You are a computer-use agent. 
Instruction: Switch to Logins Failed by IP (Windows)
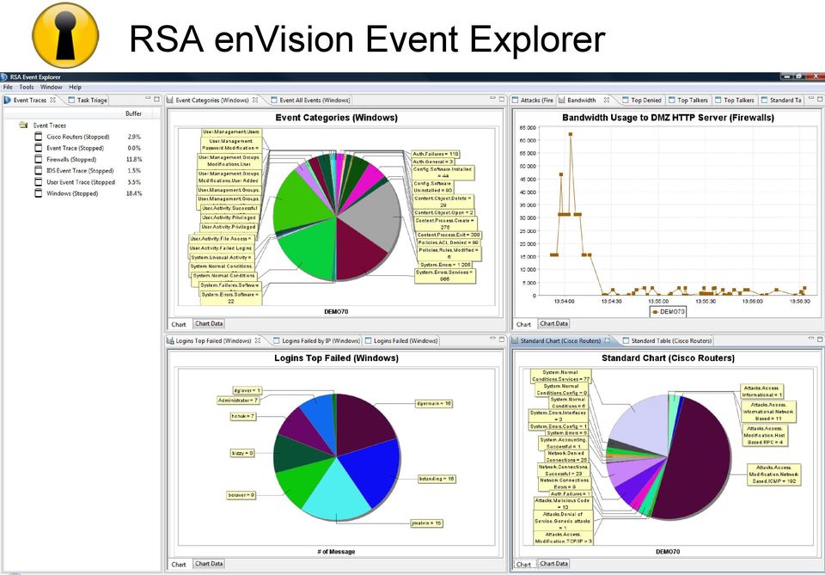(317, 341)
